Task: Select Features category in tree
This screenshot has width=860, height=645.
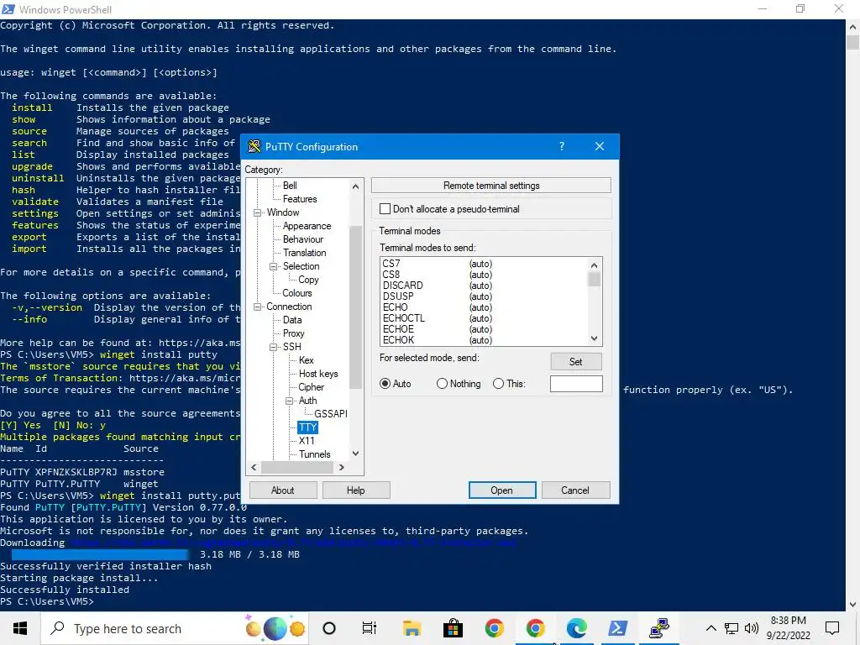Action: [x=300, y=199]
